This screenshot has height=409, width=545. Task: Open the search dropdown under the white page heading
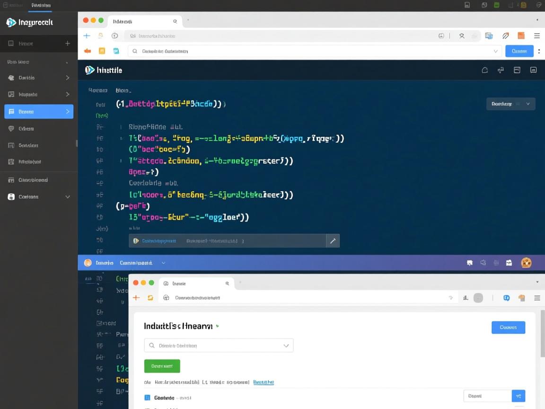[x=219, y=346]
